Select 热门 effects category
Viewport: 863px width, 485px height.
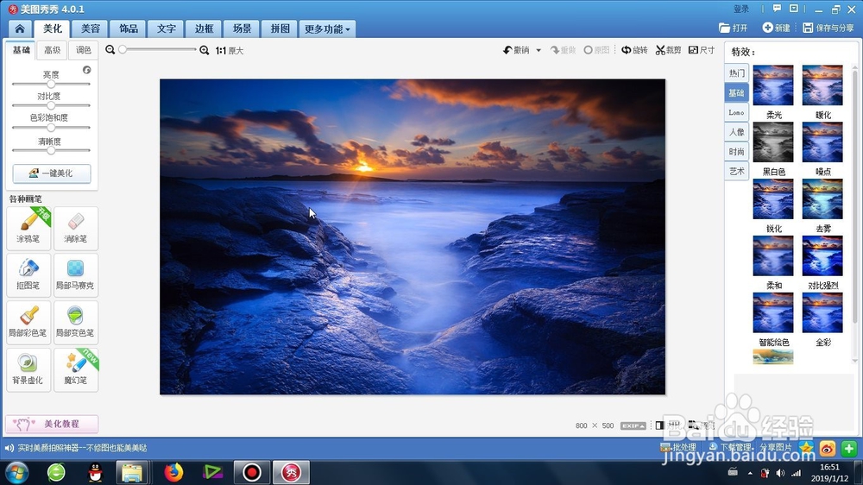736,73
